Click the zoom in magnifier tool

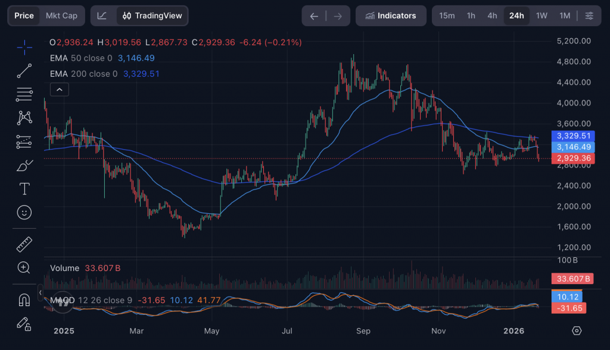tap(24, 267)
